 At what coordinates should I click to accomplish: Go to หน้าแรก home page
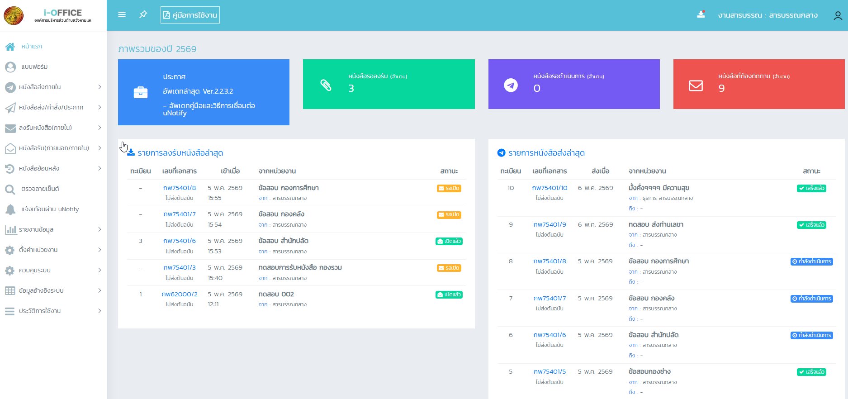coord(32,46)
